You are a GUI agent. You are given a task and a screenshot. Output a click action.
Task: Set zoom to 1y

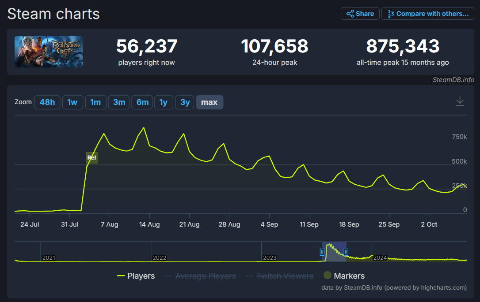click(164, 102)
